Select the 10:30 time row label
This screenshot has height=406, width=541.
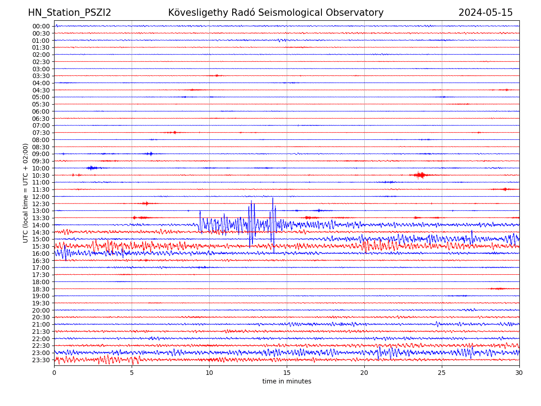(41, 175)
